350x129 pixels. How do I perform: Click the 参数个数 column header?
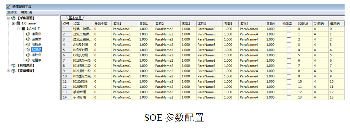(102, 24)
